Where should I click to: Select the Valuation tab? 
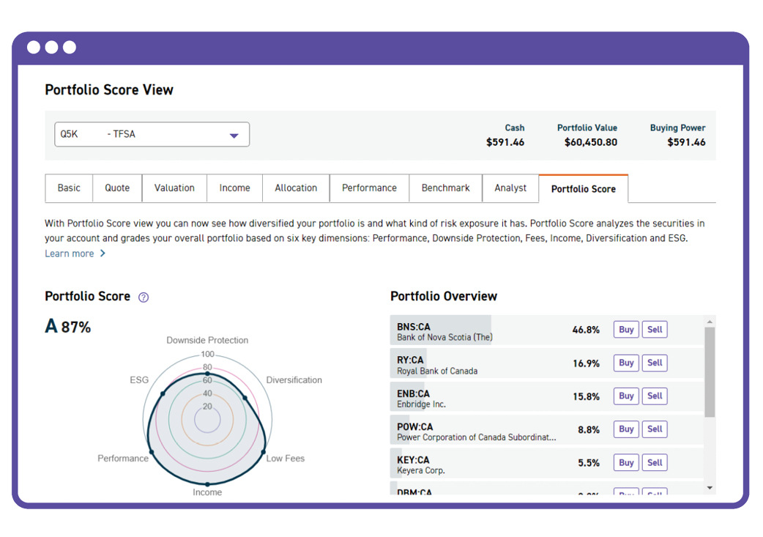[x=174, y=188]
